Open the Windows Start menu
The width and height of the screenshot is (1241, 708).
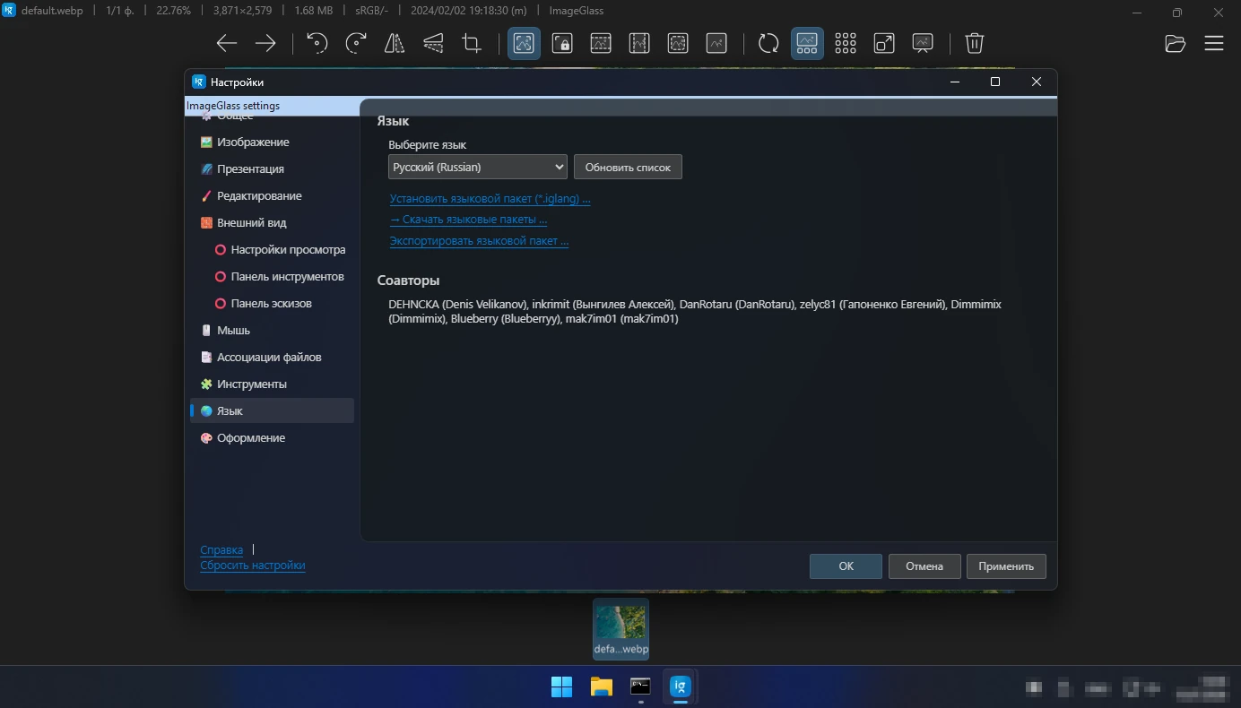pos(562,687)
